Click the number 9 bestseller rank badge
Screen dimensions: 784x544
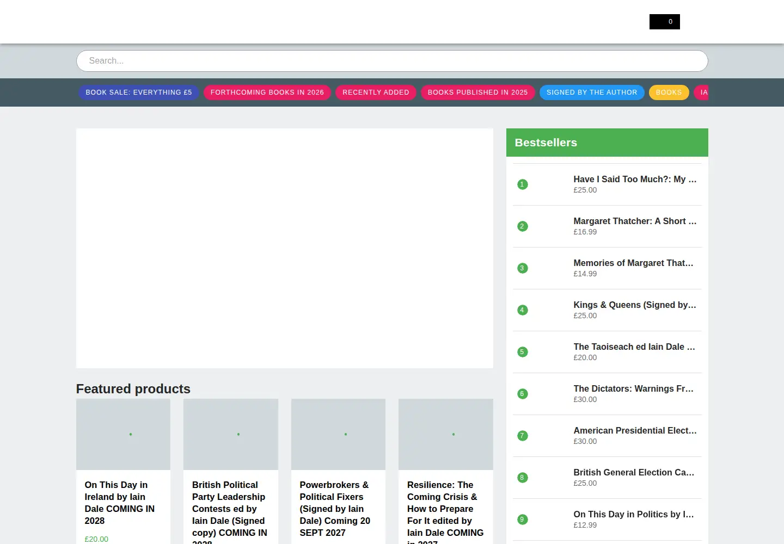click(x=522, y=520)
